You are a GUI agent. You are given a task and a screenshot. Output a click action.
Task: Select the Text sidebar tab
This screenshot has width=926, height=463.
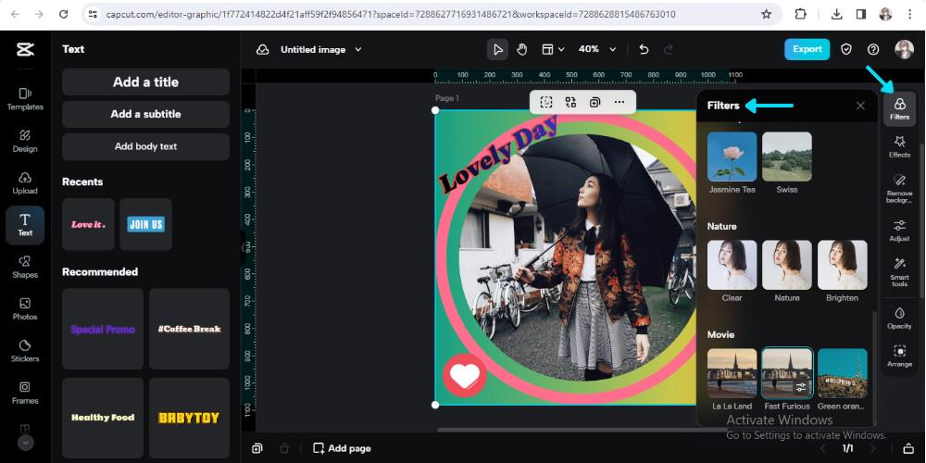click(25, 225)
